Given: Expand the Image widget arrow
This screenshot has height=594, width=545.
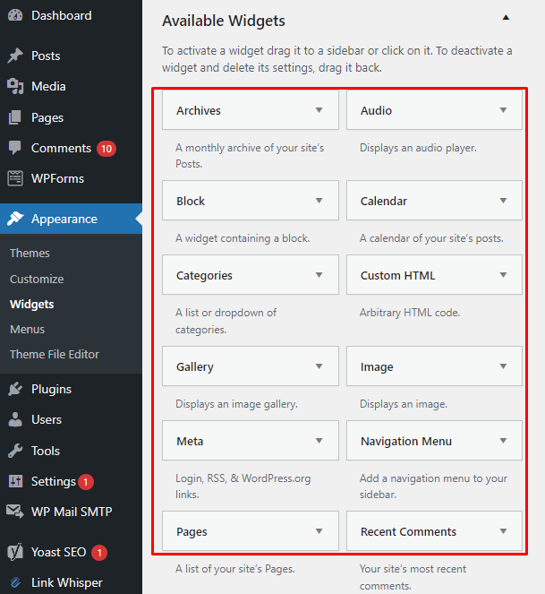Looking at the screenshot, I should coord(503,366).
